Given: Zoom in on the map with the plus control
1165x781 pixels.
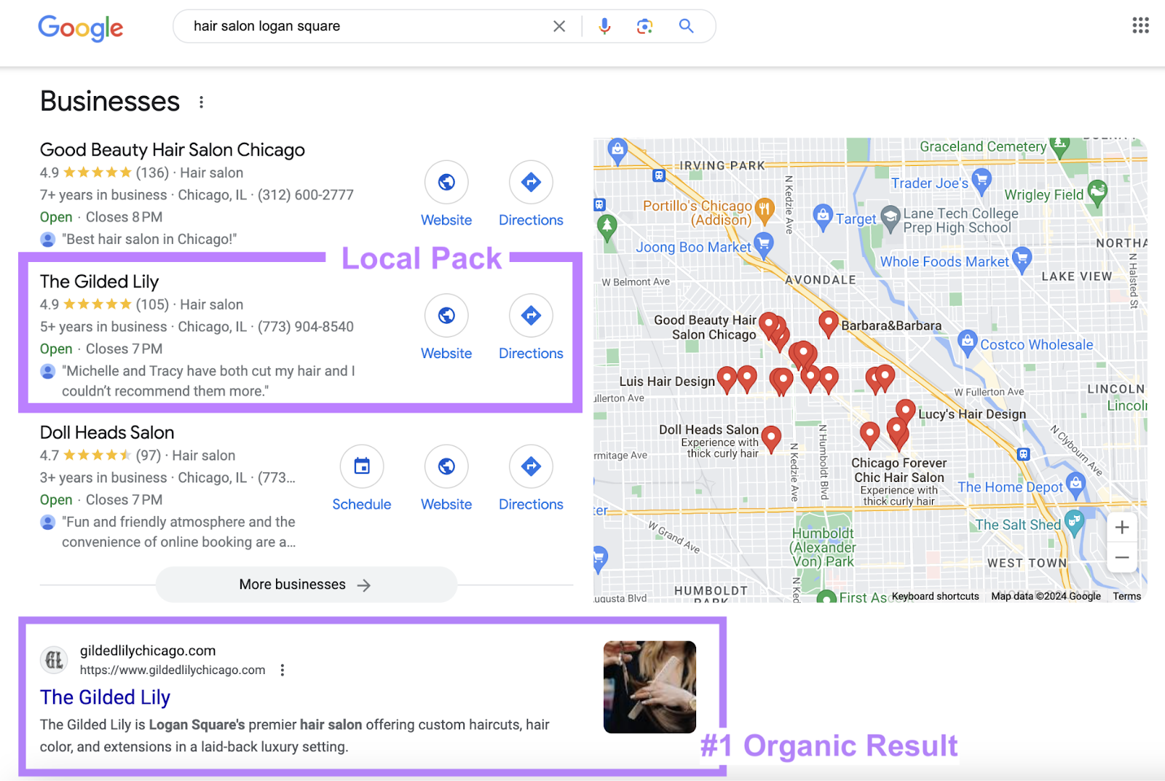Looking at the screenshot, I should [1121, 527].
